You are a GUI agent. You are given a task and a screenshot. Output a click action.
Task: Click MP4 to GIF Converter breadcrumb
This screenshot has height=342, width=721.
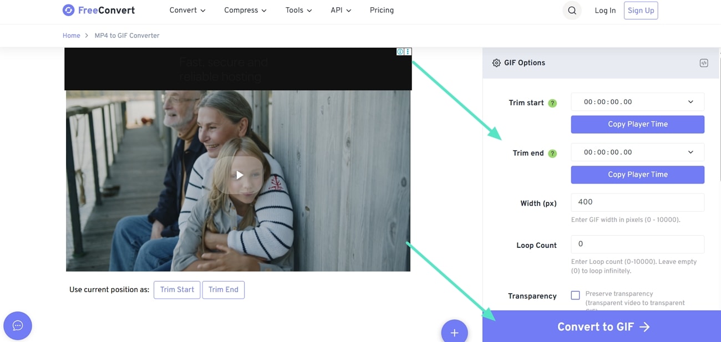coord(127,35)
